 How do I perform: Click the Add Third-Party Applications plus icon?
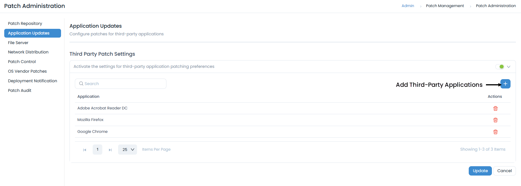tap(505, 84)
